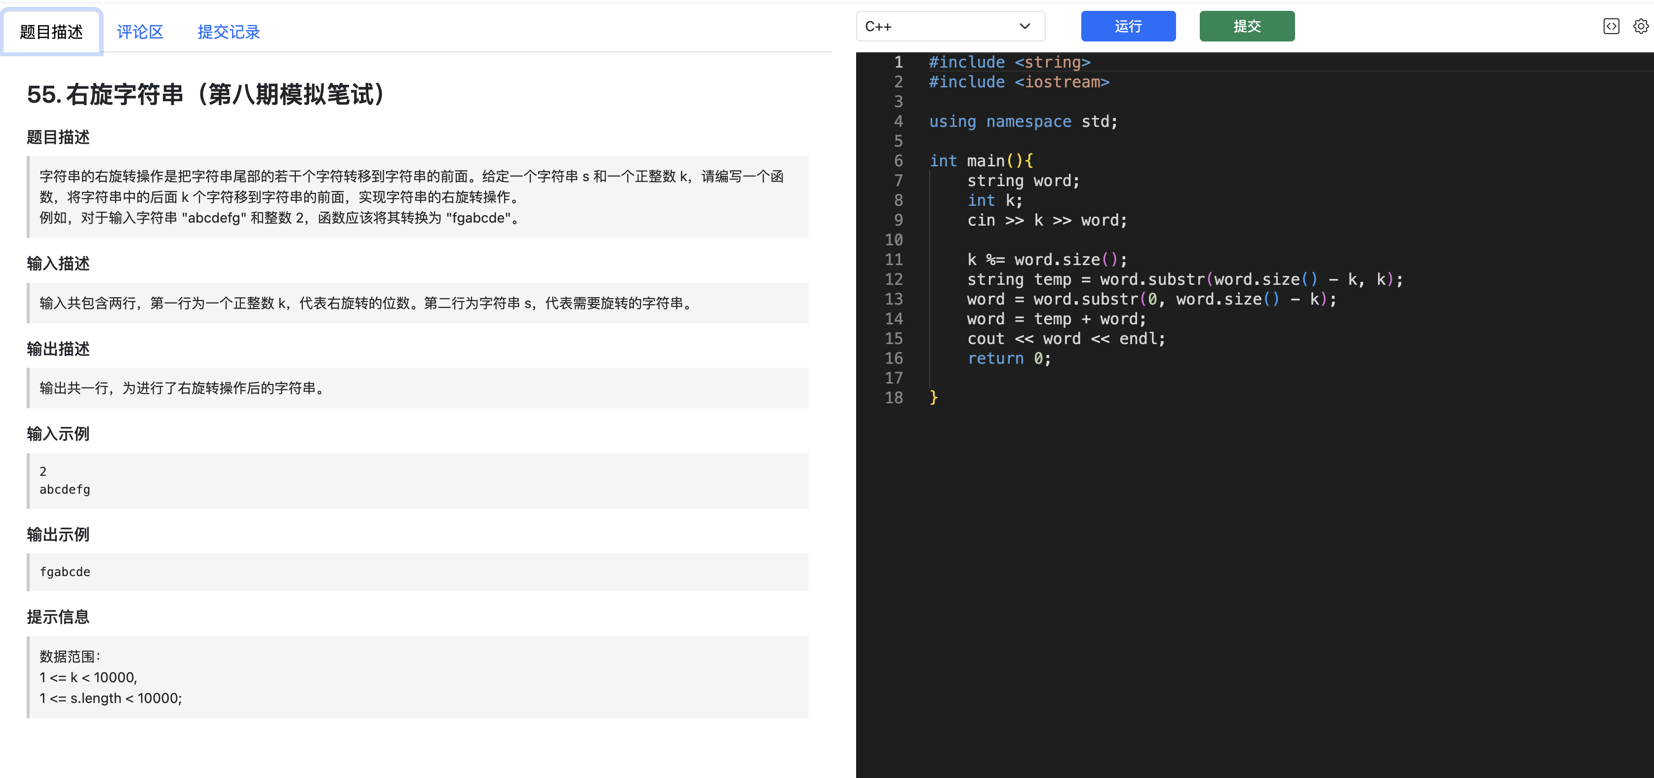Select the 题目描述 tab
This screenshot has height=778, width=1654.
51,32
